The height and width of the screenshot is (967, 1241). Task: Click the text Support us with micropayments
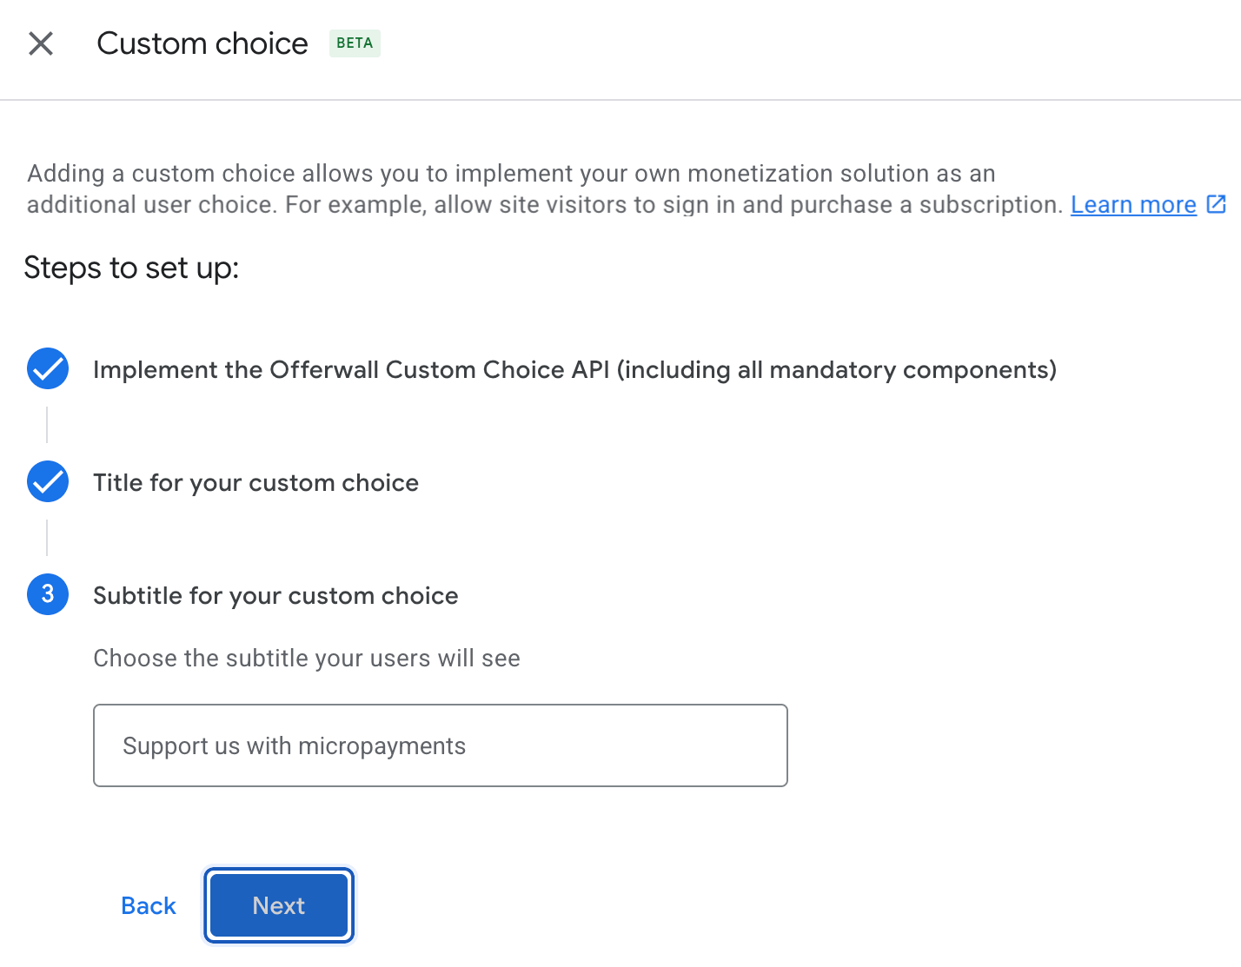(x=295, y=745)
